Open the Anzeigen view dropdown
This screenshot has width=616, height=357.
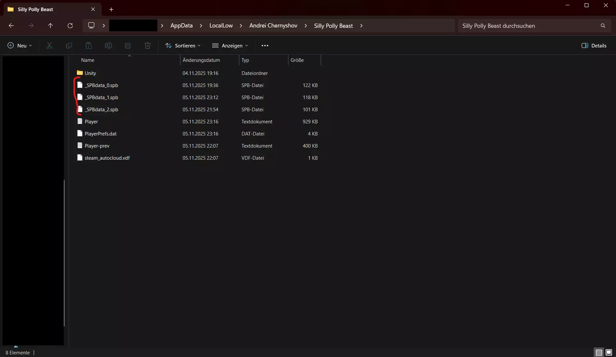[230, 45]
